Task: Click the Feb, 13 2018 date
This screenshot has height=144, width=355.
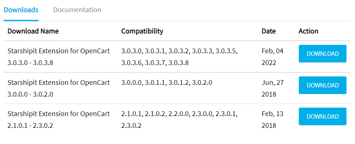Action: [x=273, y=120]
